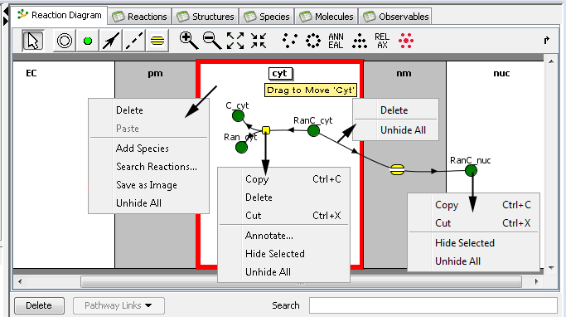Click the shrink canvas arrows icon
Image resolution: width=566 pixels, height=317 pixels.
coord(259,41)
